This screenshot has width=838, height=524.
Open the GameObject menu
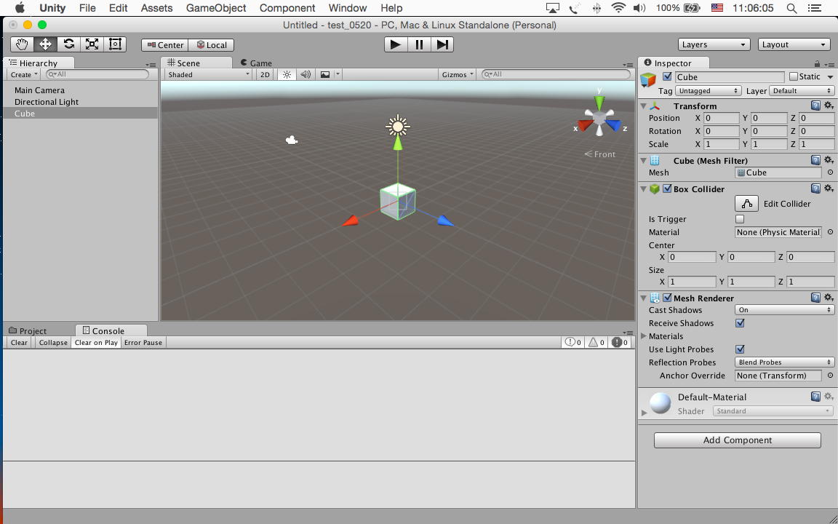216,8
